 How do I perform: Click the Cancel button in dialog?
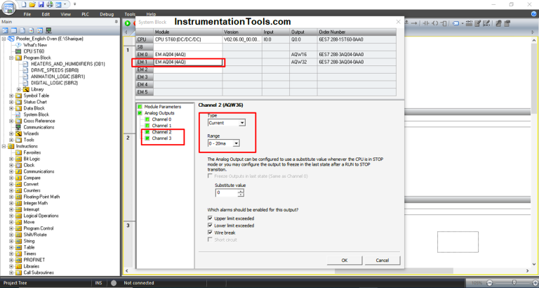pyautogui.click(x=382, y=260)
